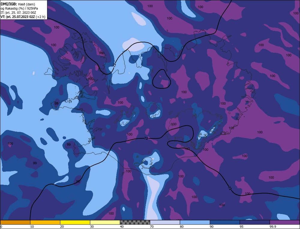
Task: Click the light blue 80-90 legend swatch
Action: click(195, 222)
